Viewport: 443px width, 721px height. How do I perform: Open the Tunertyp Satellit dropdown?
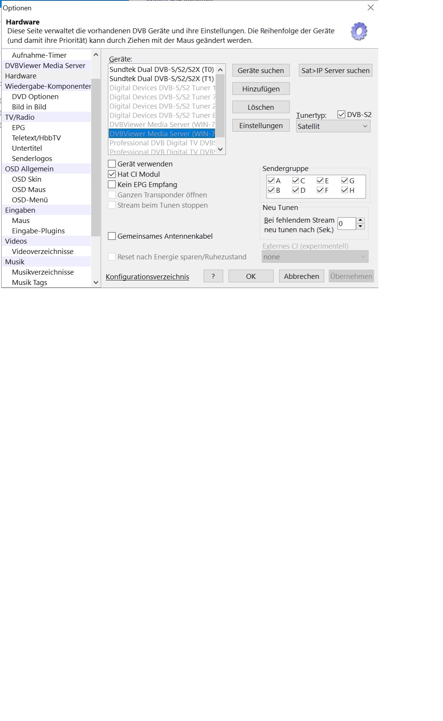click(x=333, y=127)
